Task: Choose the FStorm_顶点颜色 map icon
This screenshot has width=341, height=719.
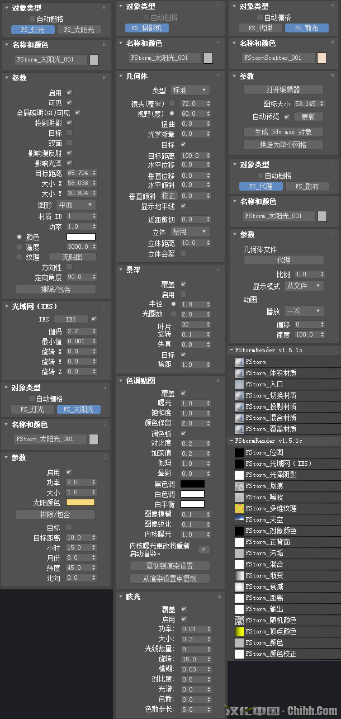Action: pos(239,632)
